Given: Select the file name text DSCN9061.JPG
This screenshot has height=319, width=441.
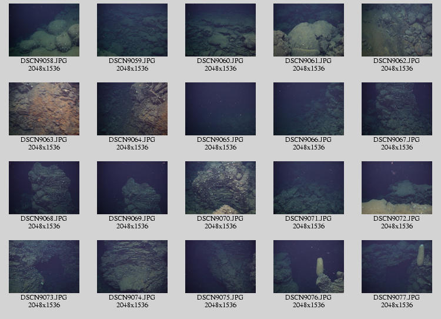Looking at the screenshot, I should tap(308, 61).
